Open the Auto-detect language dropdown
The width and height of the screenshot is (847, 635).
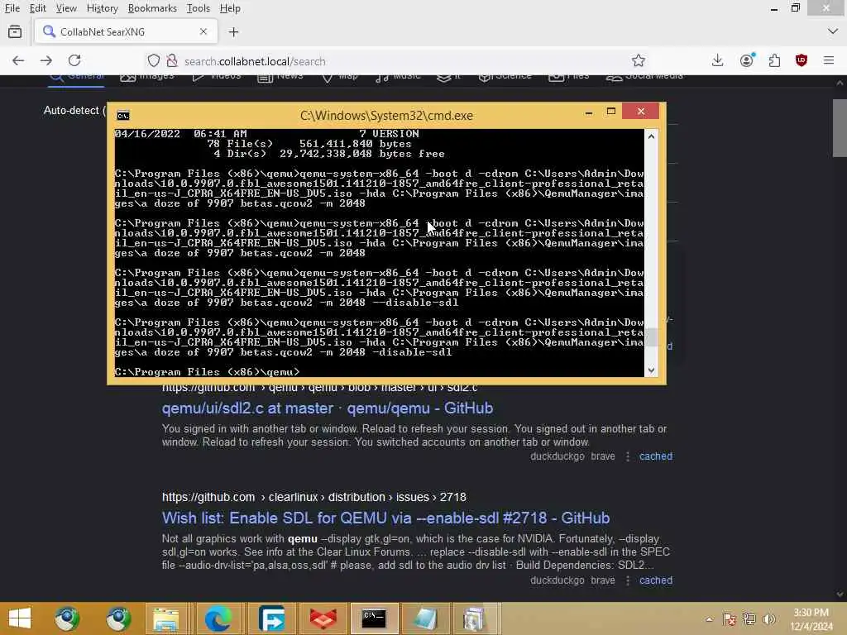click(74, 110)
